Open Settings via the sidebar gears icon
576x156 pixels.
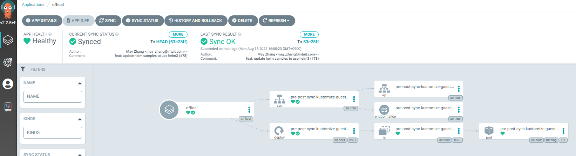tap(8, 62)
